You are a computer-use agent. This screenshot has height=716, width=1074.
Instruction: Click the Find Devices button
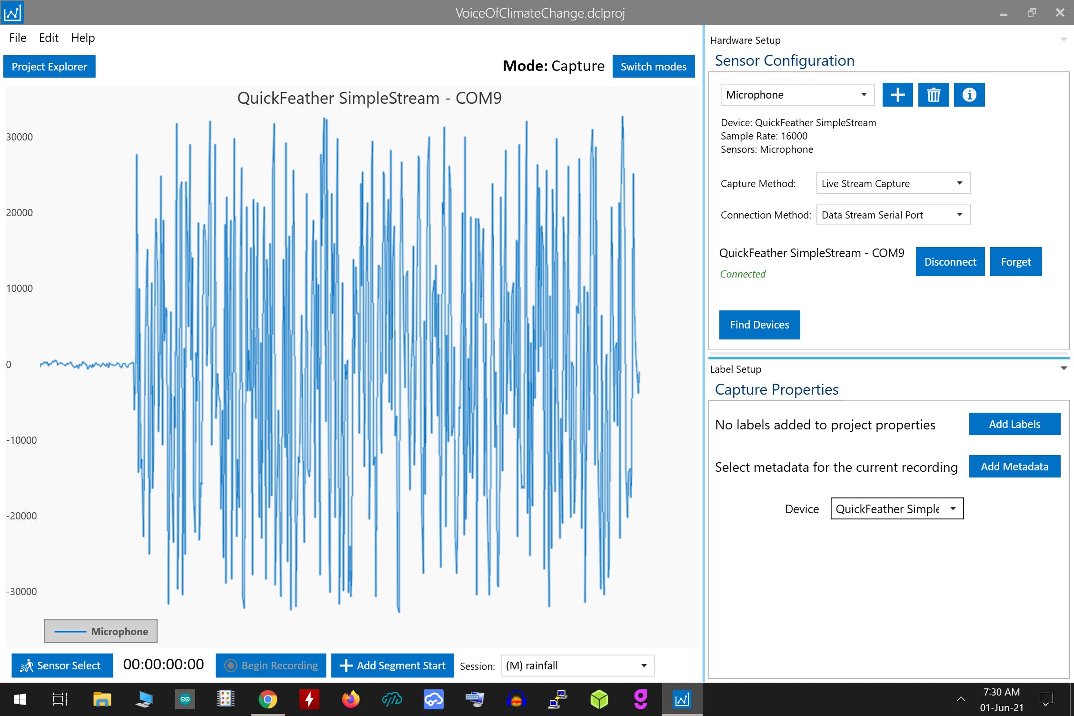point(758,324)
